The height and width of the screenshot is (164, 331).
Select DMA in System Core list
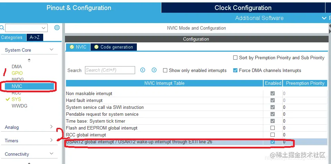[x=17, y=66]
